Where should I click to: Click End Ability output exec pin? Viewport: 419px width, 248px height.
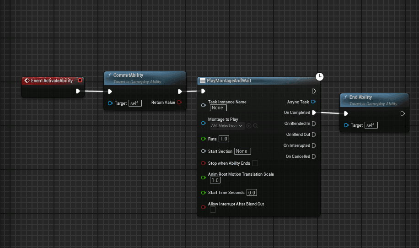tap(403, 113)
